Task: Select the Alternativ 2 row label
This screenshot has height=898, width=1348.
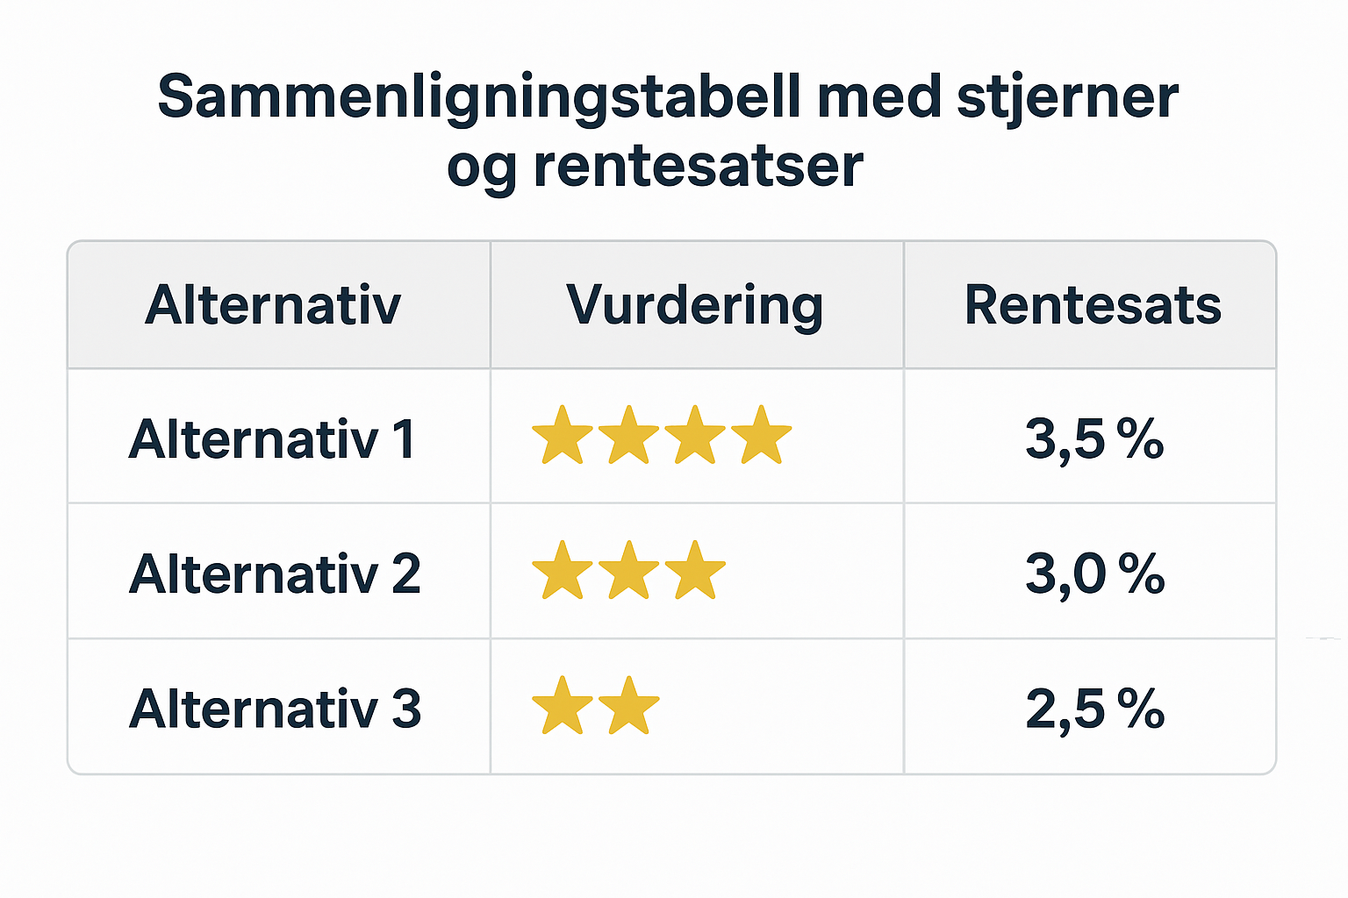Action: click(x=275, y=574)
